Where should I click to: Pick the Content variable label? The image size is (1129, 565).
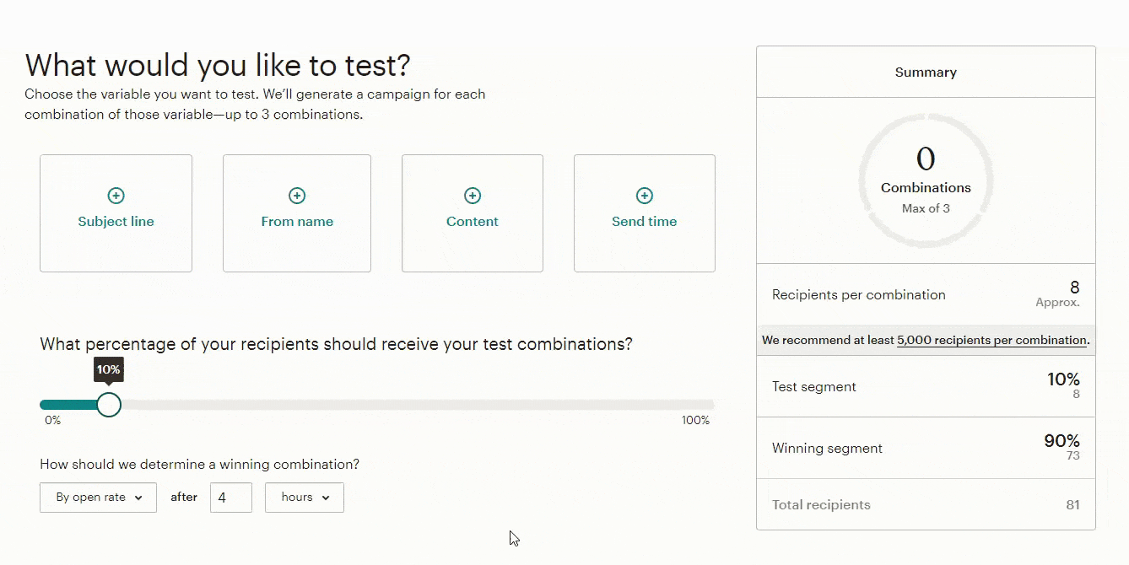(x=473, y=222)
